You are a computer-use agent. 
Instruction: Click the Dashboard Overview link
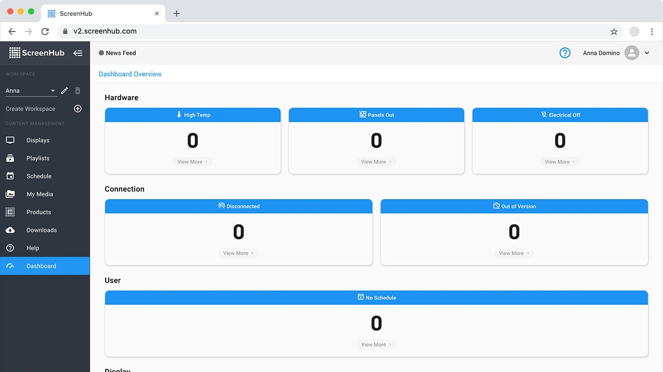click(x=130, y=74)
